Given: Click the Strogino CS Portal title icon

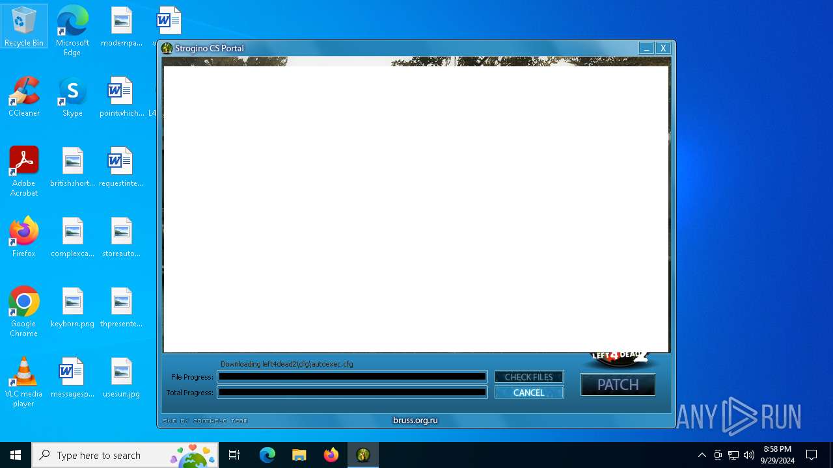Looking at the screenshot, I should pos(167,48).
